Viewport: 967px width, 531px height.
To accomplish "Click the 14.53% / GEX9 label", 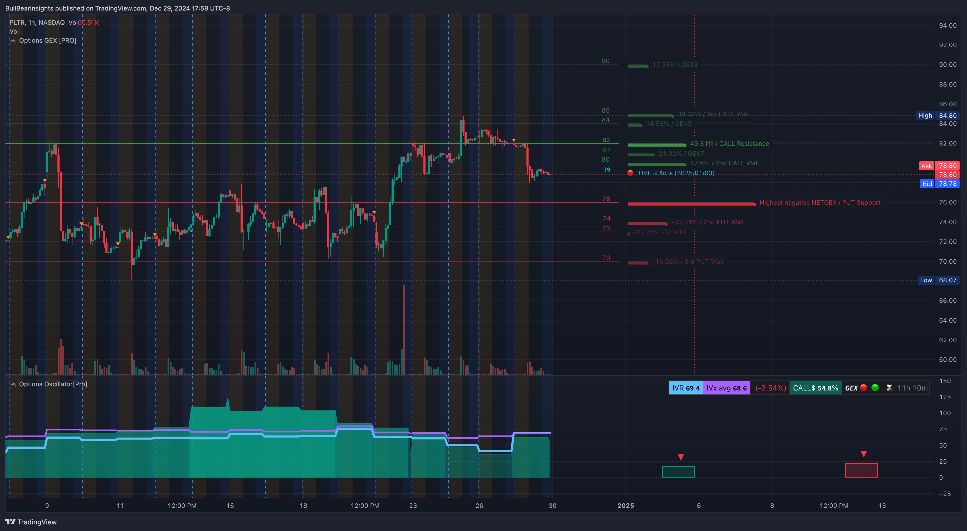I will click(x=668, y=123).
